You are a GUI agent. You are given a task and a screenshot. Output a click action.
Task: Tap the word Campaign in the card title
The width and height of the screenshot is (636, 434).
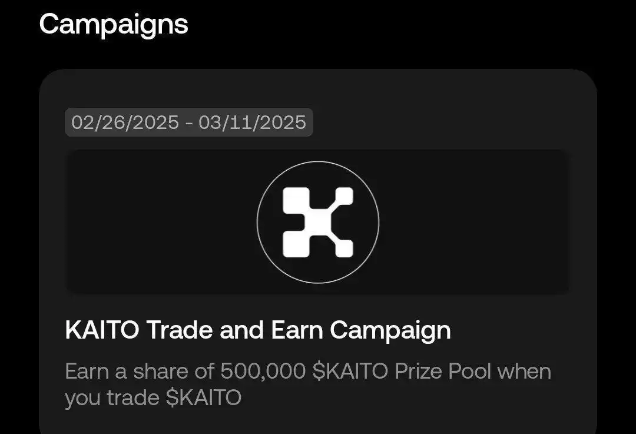point(390,331)
